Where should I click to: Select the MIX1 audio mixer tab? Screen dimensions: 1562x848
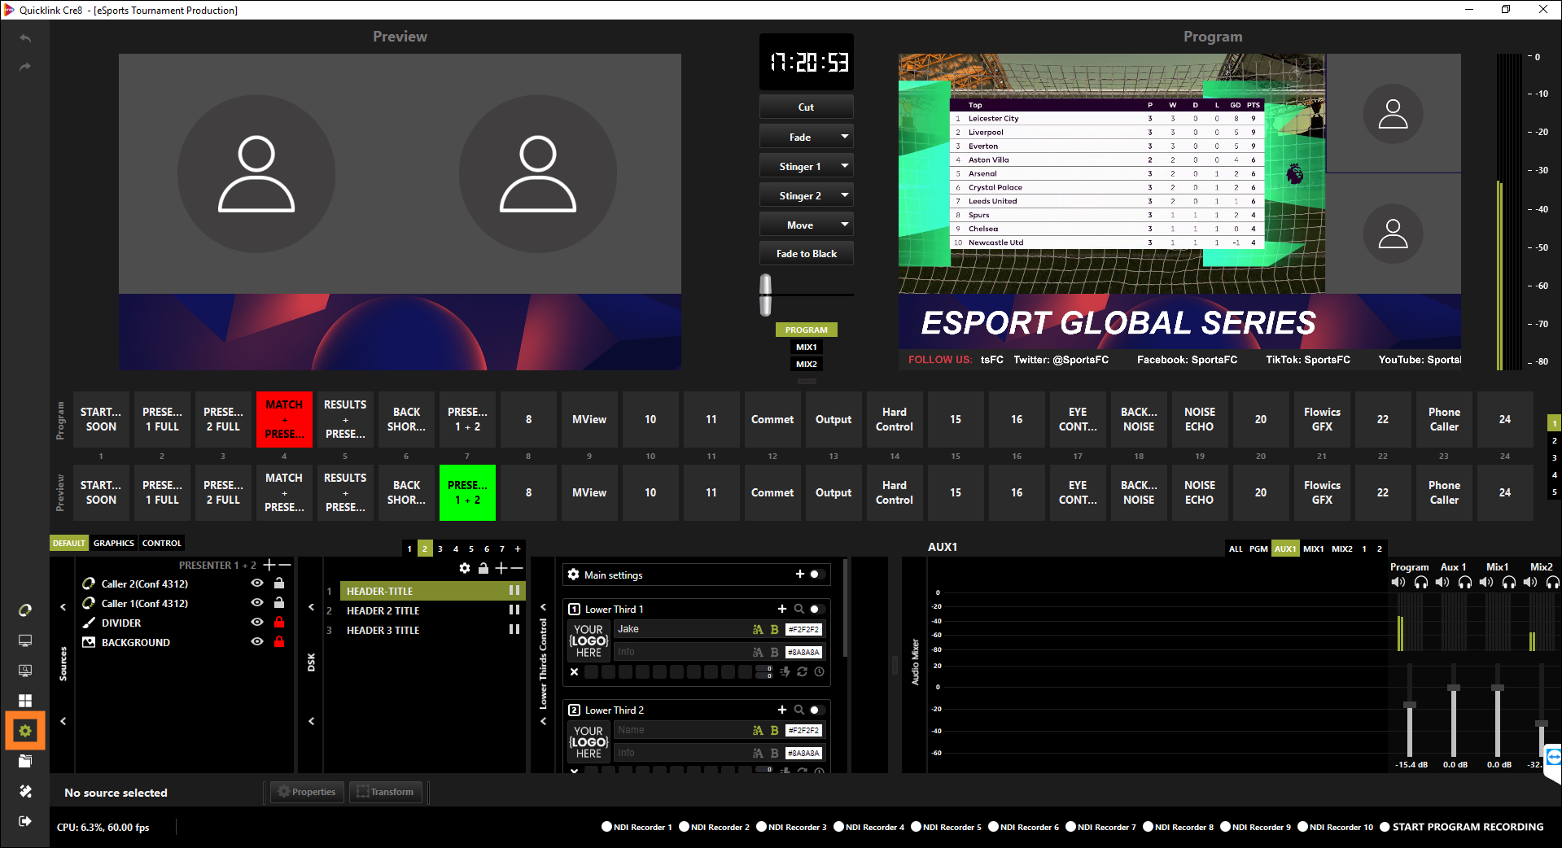(x=1313, y=549)
